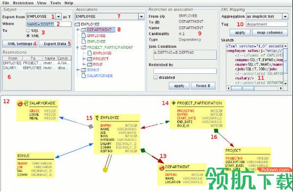This screenshot has height=193, width=293.
Task: Click the Condi... column header in Restrictions
Action: 64,58
